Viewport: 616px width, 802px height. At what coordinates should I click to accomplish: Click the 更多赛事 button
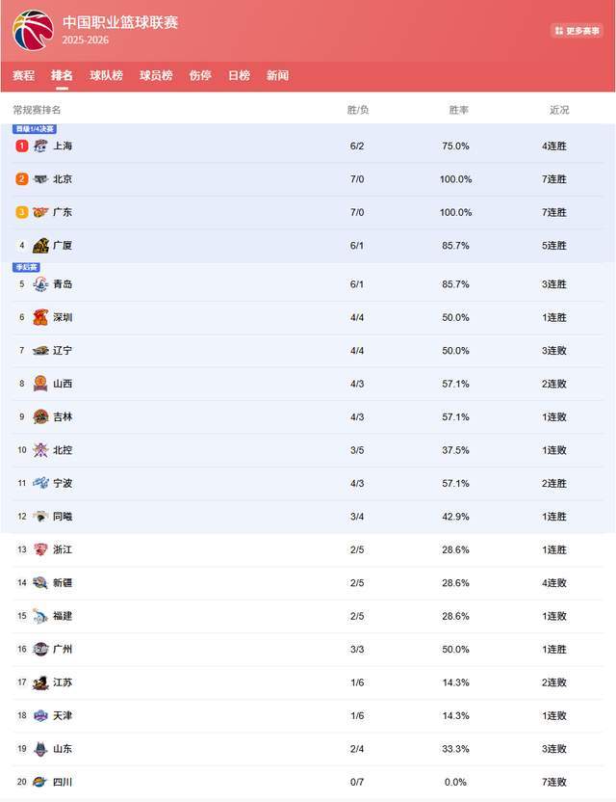click(x=577, y=31)
